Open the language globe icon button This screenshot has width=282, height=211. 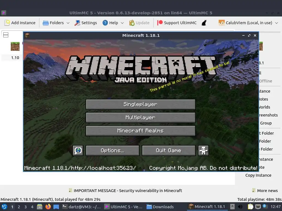point(78,150)
